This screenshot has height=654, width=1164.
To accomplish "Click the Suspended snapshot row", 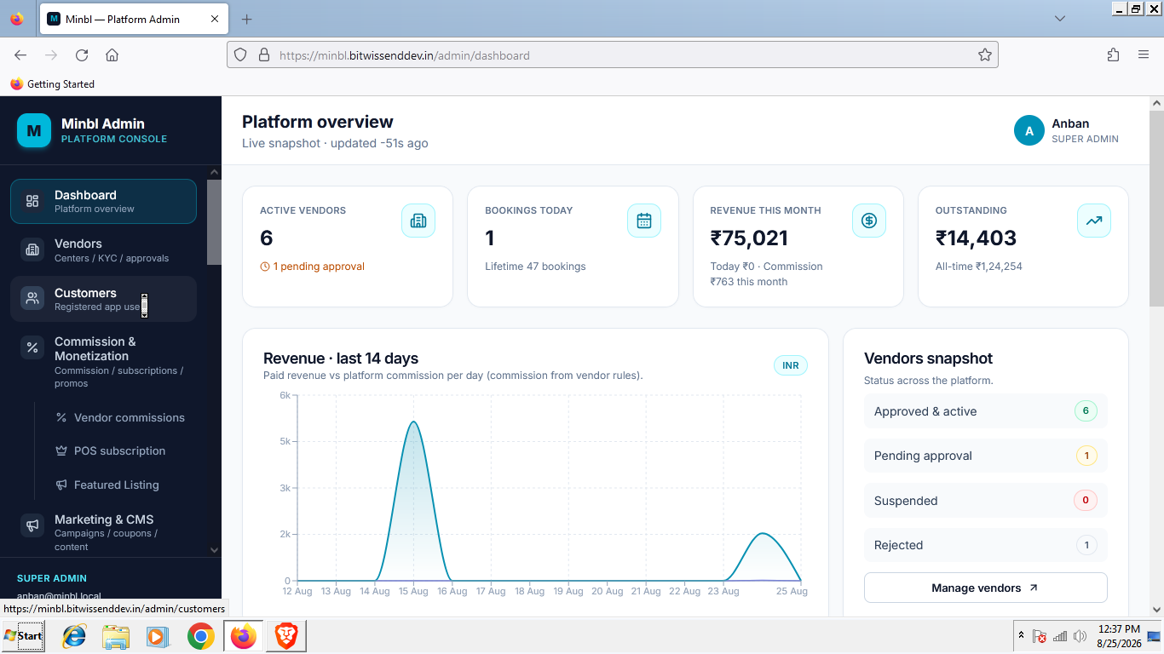I will pos(985,501).
